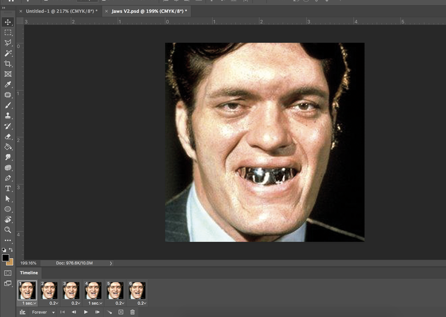Select animation frame 2 thumbnail
The height and width of the screenshot is (317, 446).
tap(49, 290)
